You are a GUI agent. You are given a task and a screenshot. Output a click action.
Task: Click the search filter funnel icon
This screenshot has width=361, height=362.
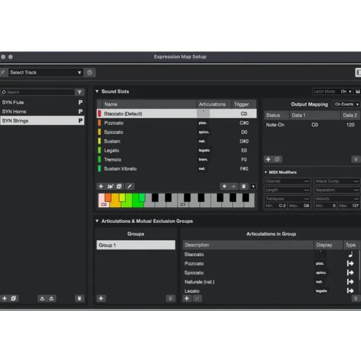(80, 92)
